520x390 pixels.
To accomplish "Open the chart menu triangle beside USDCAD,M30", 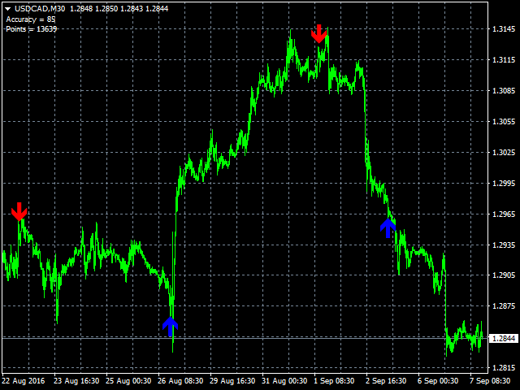I will coord(8,9).
